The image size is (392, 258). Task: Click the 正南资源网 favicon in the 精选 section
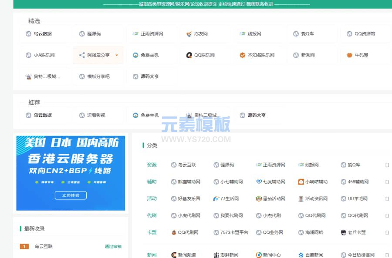[135, 33]
